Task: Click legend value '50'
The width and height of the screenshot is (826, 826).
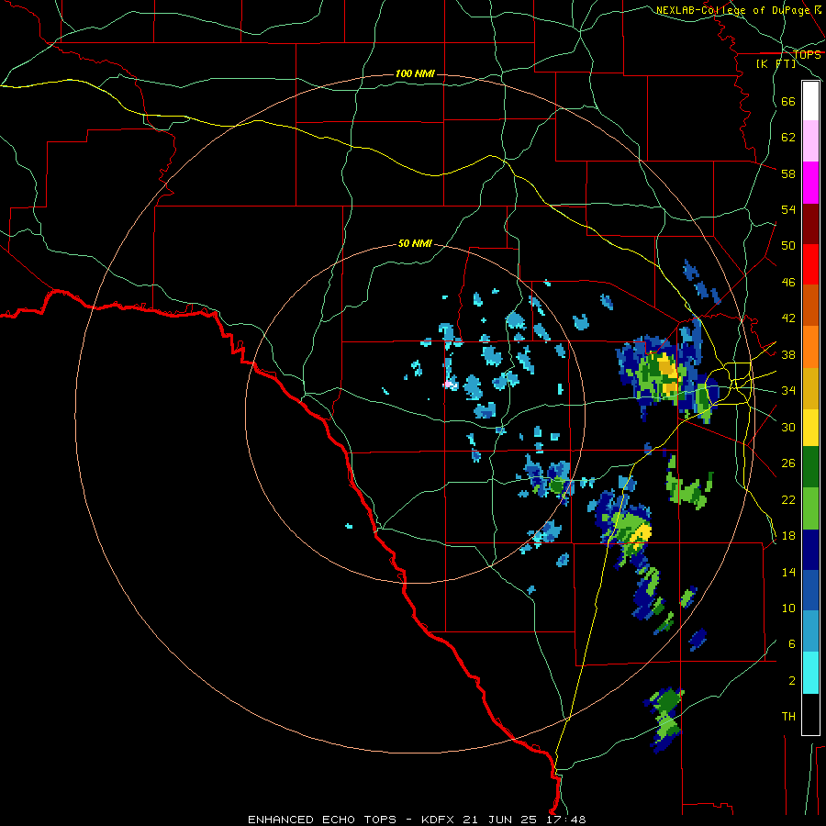Action: coord(788,246)
